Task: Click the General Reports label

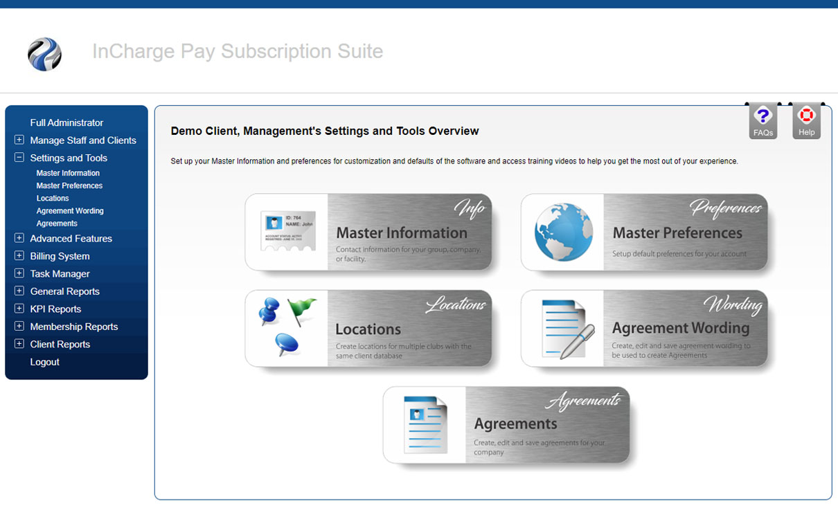Action: point(64,291)
